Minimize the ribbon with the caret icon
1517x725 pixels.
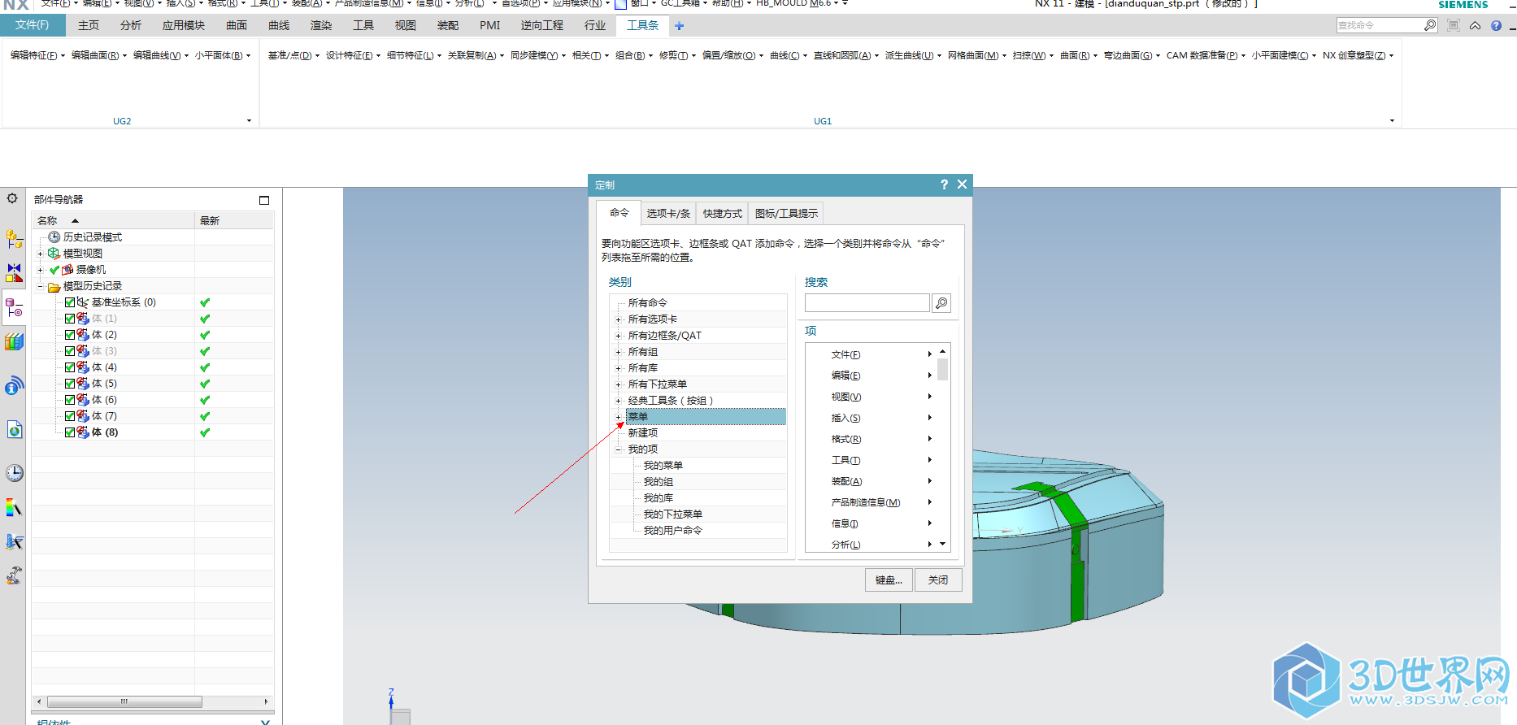pyautogui.click(x=1475, y=25)
